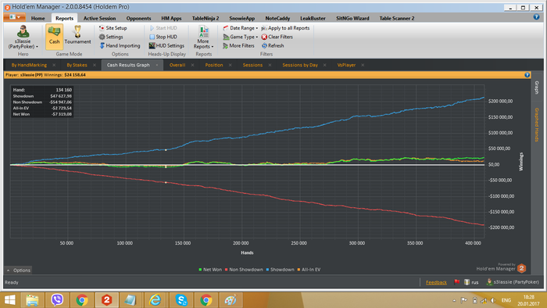Close the Position tab
This screenshot has height=308, width=547.
tap(231, 65)
